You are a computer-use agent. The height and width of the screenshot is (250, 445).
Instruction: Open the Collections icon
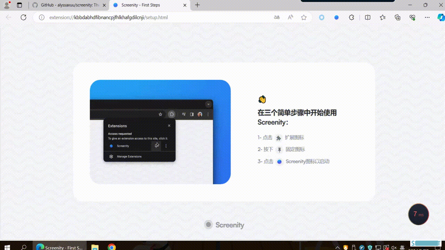398,17
